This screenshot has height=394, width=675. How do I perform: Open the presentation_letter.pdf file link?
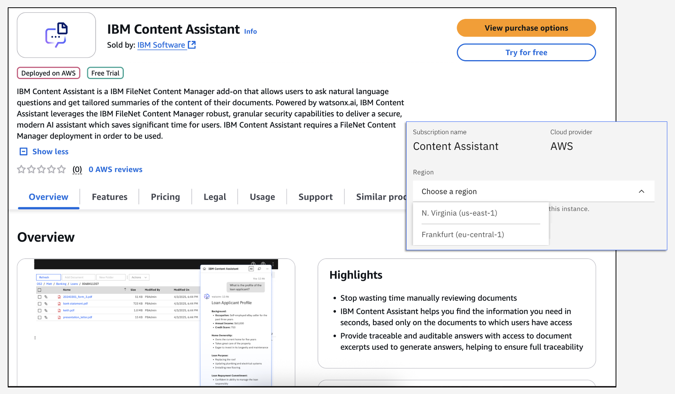click(78, 317)
